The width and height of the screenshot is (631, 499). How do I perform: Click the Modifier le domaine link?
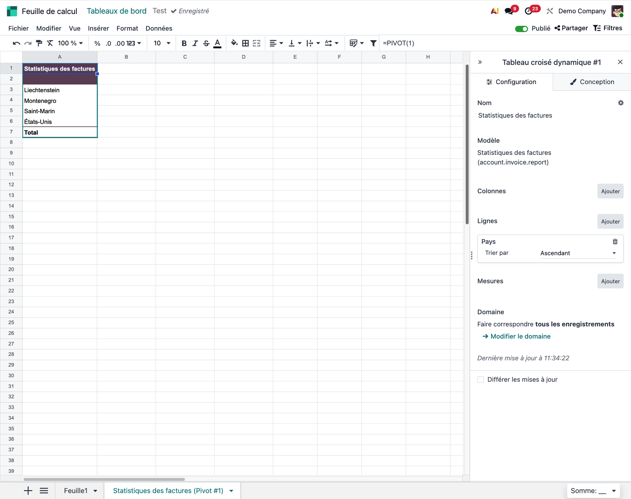point(520,336)
